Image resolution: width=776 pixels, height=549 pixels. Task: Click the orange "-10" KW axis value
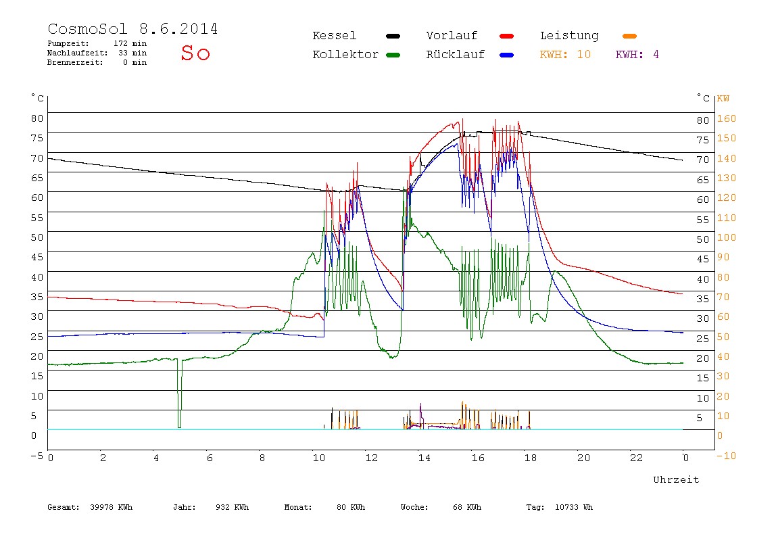click(727, 456)
